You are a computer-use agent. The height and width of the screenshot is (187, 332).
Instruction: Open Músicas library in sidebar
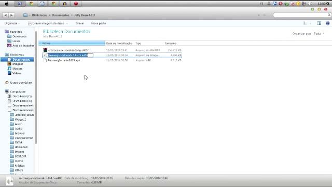coord(17,69)
